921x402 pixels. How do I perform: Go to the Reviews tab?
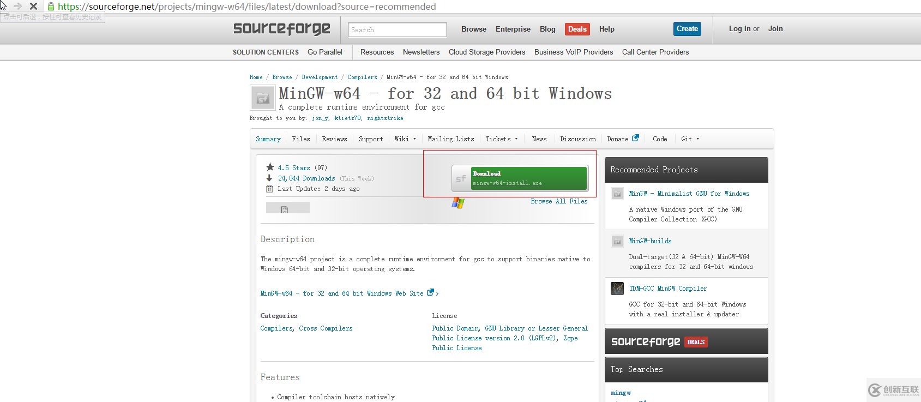(x=334, y=139)
